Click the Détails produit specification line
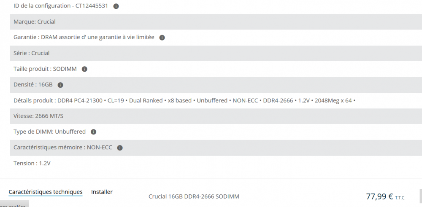This screenshot has height=207, width=422. [x=184, y=101]
